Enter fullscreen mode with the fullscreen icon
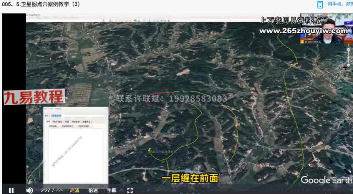The height and width of the screenshot is (194, 353). [130, 190]
